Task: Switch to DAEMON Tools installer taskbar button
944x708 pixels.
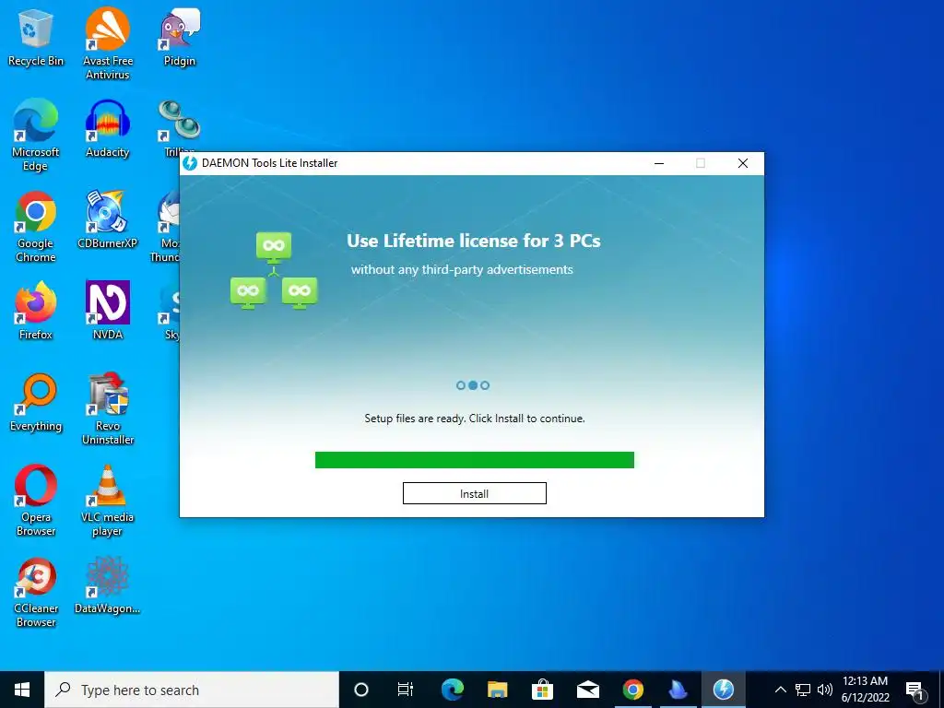Action: tap(723, 690)
